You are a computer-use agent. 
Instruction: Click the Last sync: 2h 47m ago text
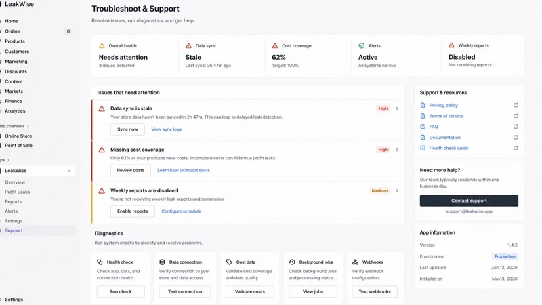click(x=208, y=65)
